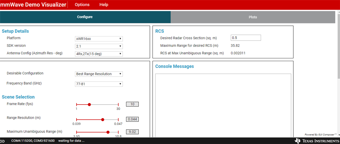Click the Range Resolution (m) label

[24, 118]
